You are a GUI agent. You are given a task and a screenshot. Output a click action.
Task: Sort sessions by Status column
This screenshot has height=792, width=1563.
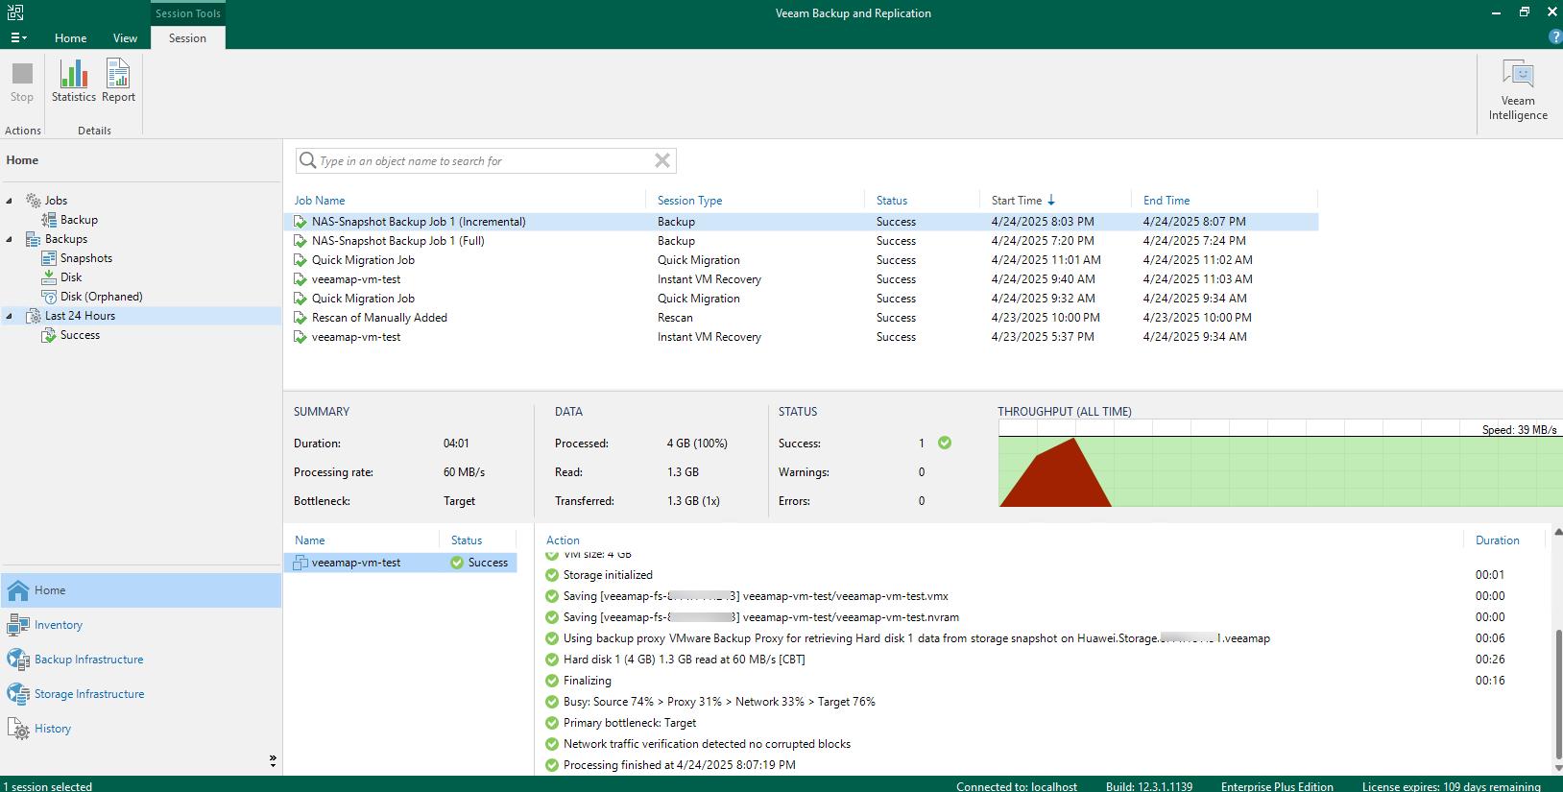pyautogui.click(x=892, y=201)
